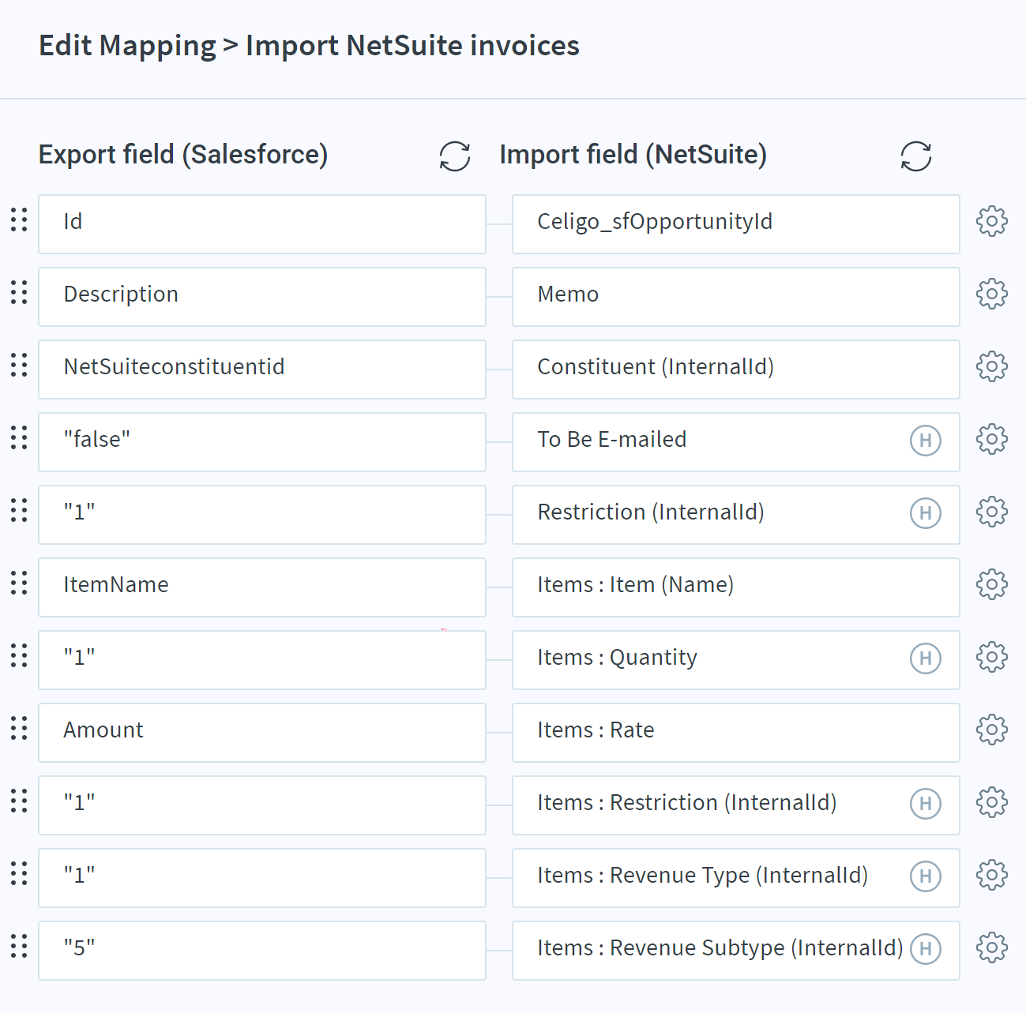This screenshot has height=1013, width=1026.
Task: Grab drag handle of the Amount row
Action: (19, 728)
